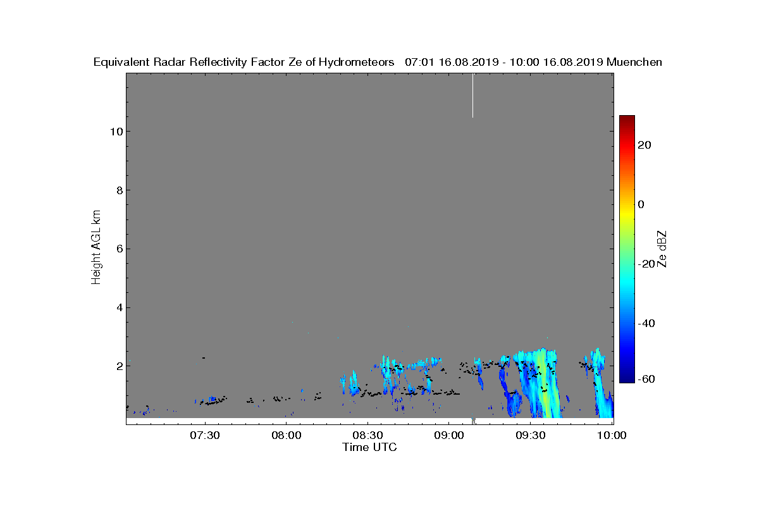Click the yellow region of the colorbar
759x506 pixels.
pyautogui.click(x=627, y=215)
